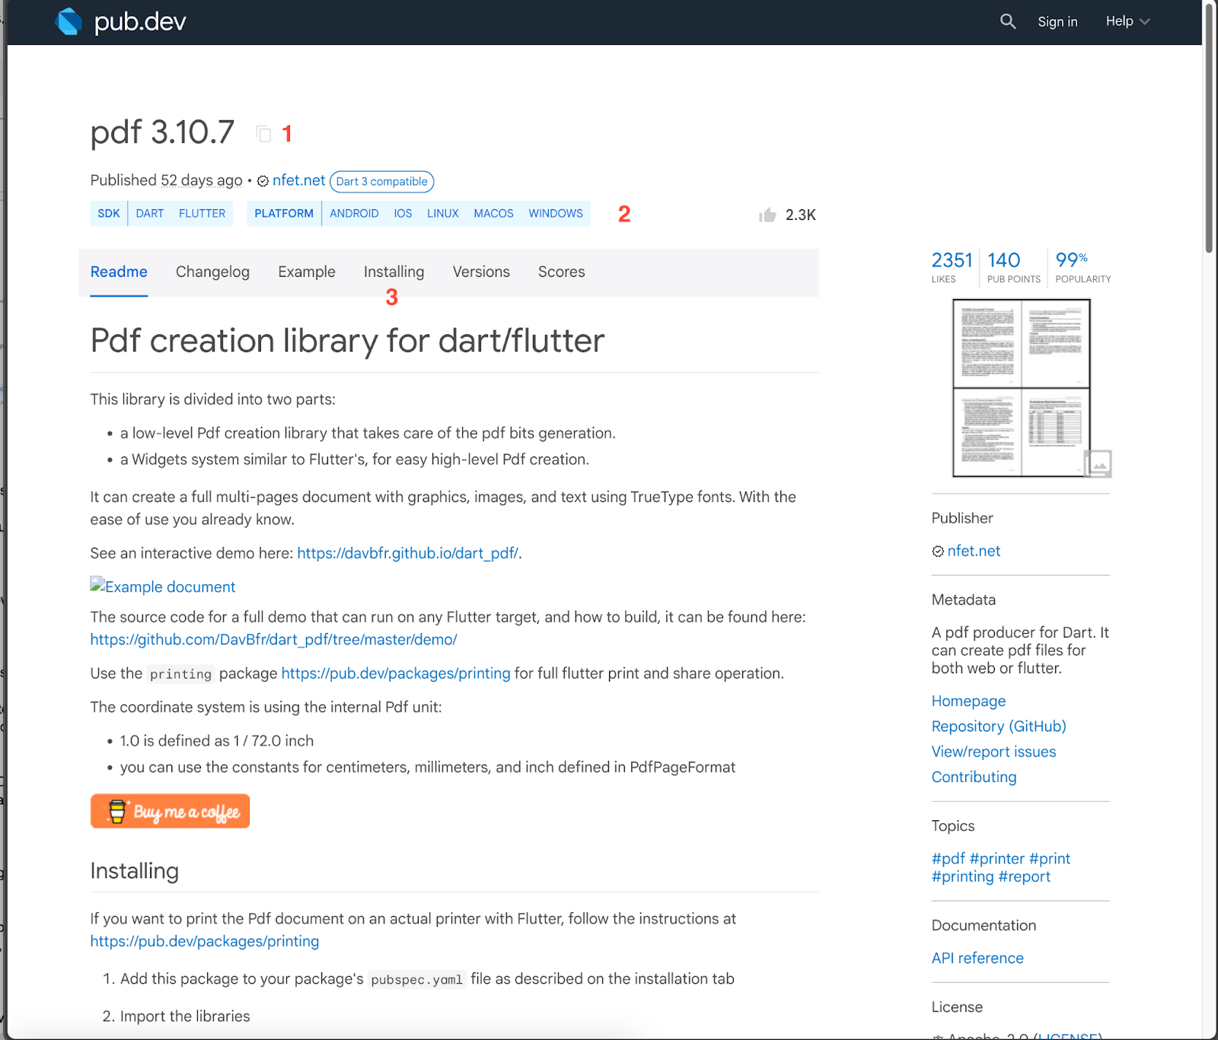Open the Example tab
1218x1040 pixels.
tap(307, 272)
